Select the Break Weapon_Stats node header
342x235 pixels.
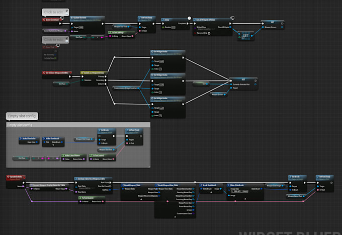tap(138, 185)
